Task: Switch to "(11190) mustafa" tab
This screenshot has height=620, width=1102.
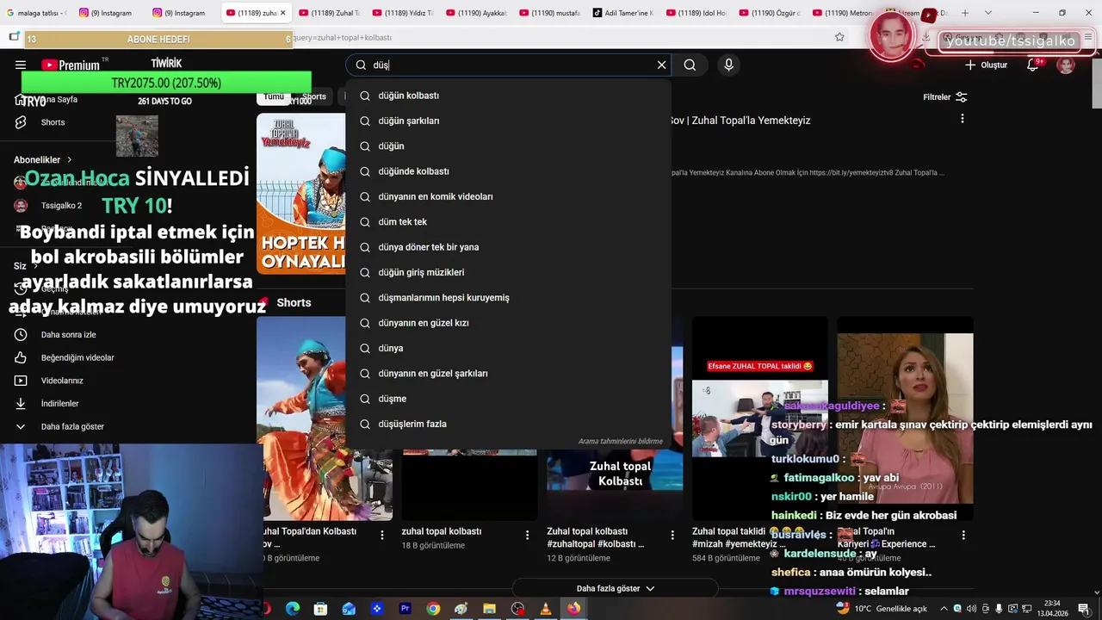Action: 549,13
